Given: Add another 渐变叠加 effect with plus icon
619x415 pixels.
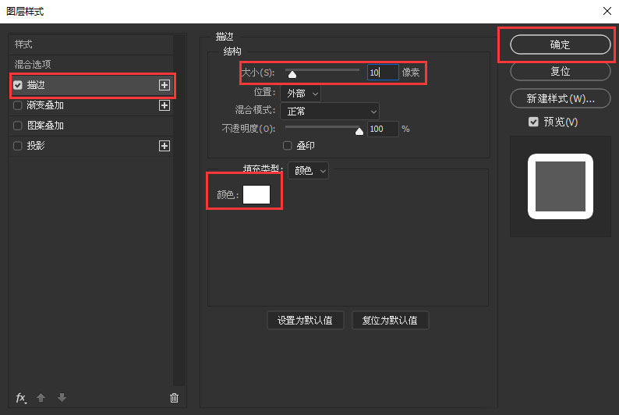Looking at the screenshot, I should 164,105.
